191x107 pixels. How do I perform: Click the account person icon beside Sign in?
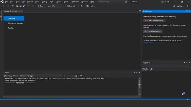point(168,2)
